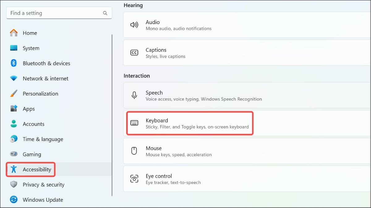Click the 'Interaction' section heading
371x208 pixels.
[x=137, y=76]
